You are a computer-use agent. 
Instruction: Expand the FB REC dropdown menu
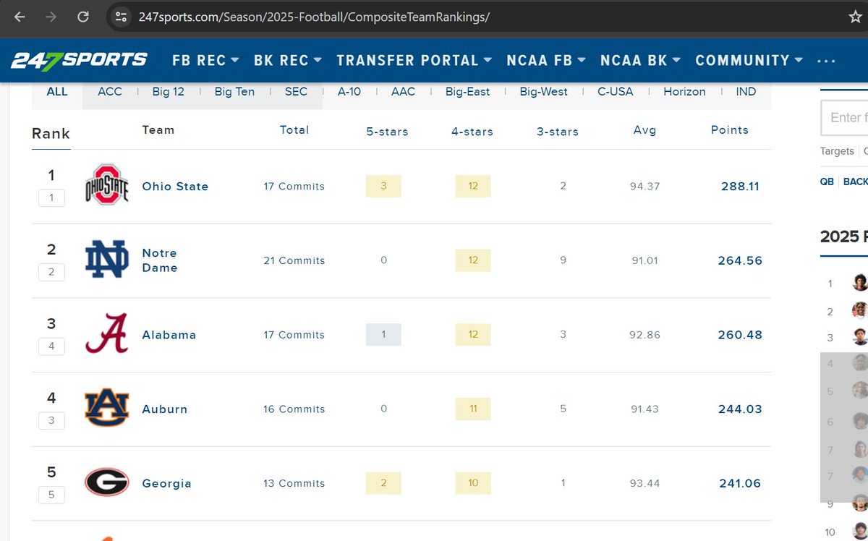tap(205, 61)
